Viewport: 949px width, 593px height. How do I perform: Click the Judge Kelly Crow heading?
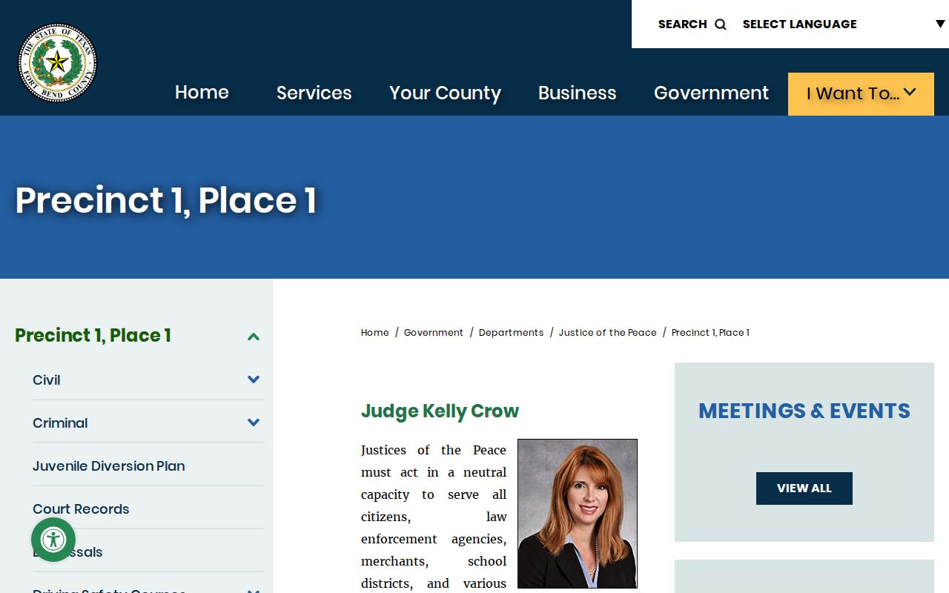[x=440, y=411]
